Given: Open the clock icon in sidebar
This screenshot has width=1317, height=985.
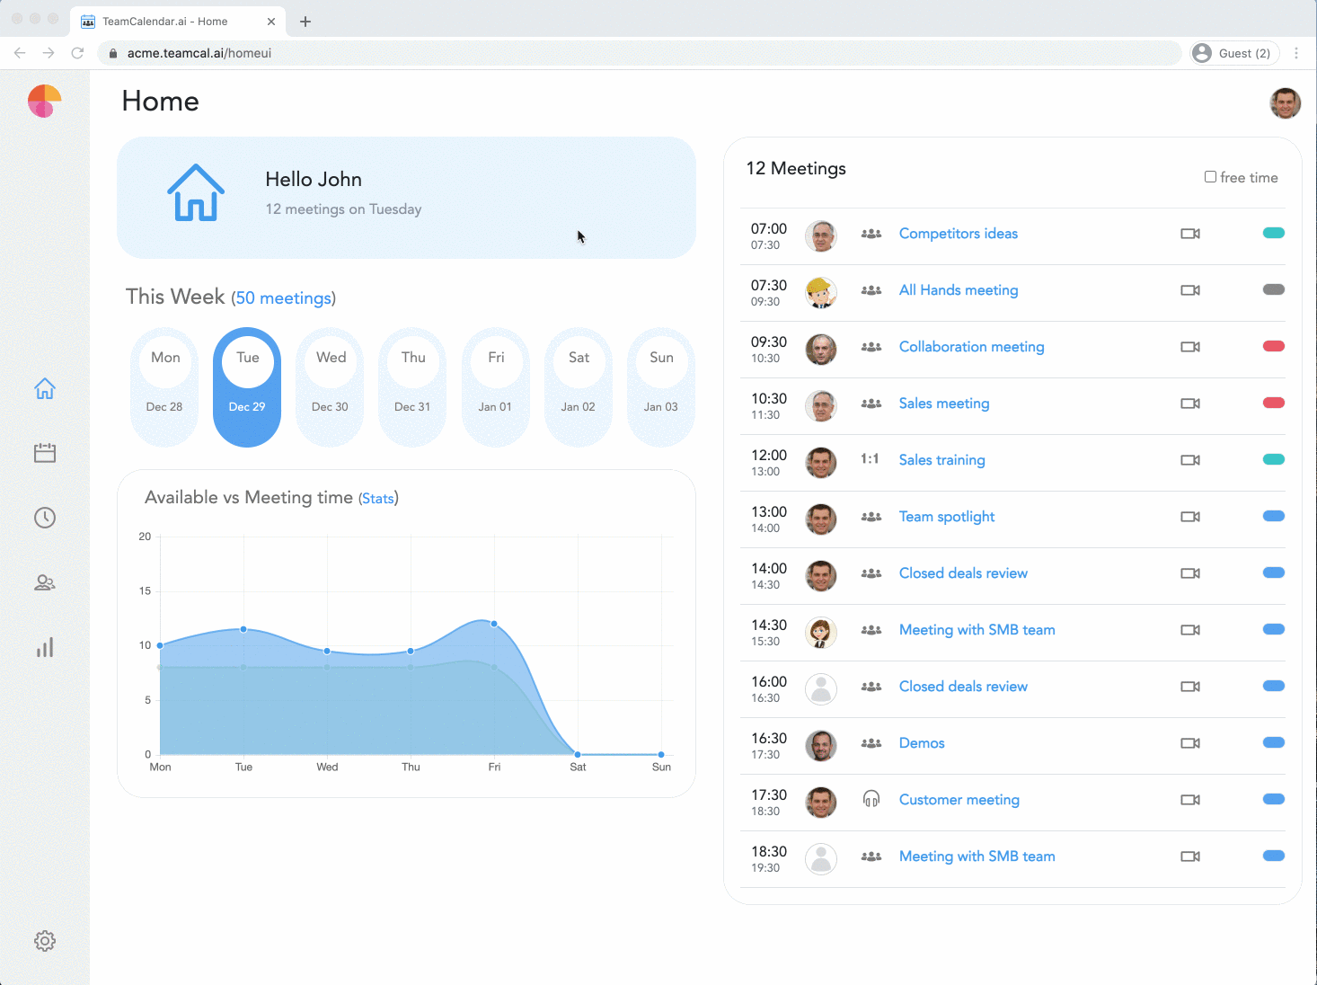Looking at the screenshot, I should click(45, 518).
